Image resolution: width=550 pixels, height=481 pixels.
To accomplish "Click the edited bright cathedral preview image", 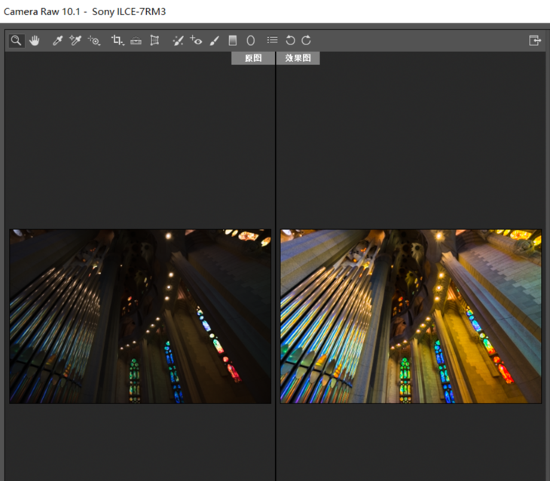I will [411, 317].
